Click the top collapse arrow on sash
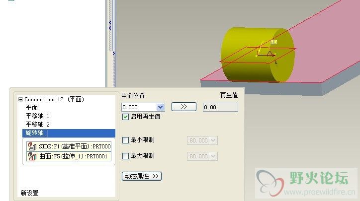 [x=110, y=22]
